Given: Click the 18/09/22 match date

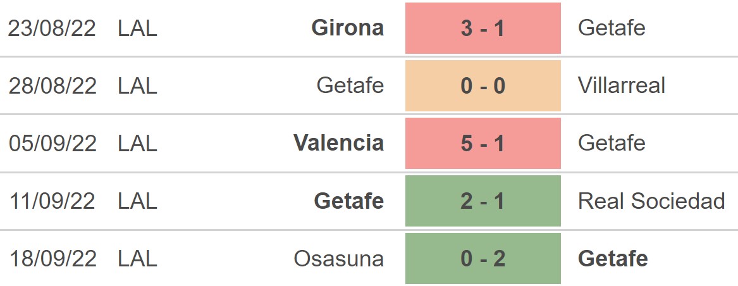Looking at the screenshot, I should coord(52,259).
